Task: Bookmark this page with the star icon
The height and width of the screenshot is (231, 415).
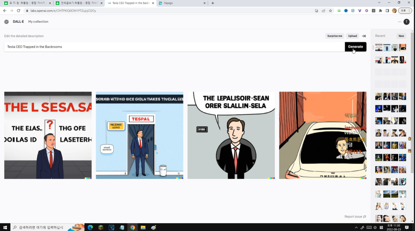Action: coord(330,11)
